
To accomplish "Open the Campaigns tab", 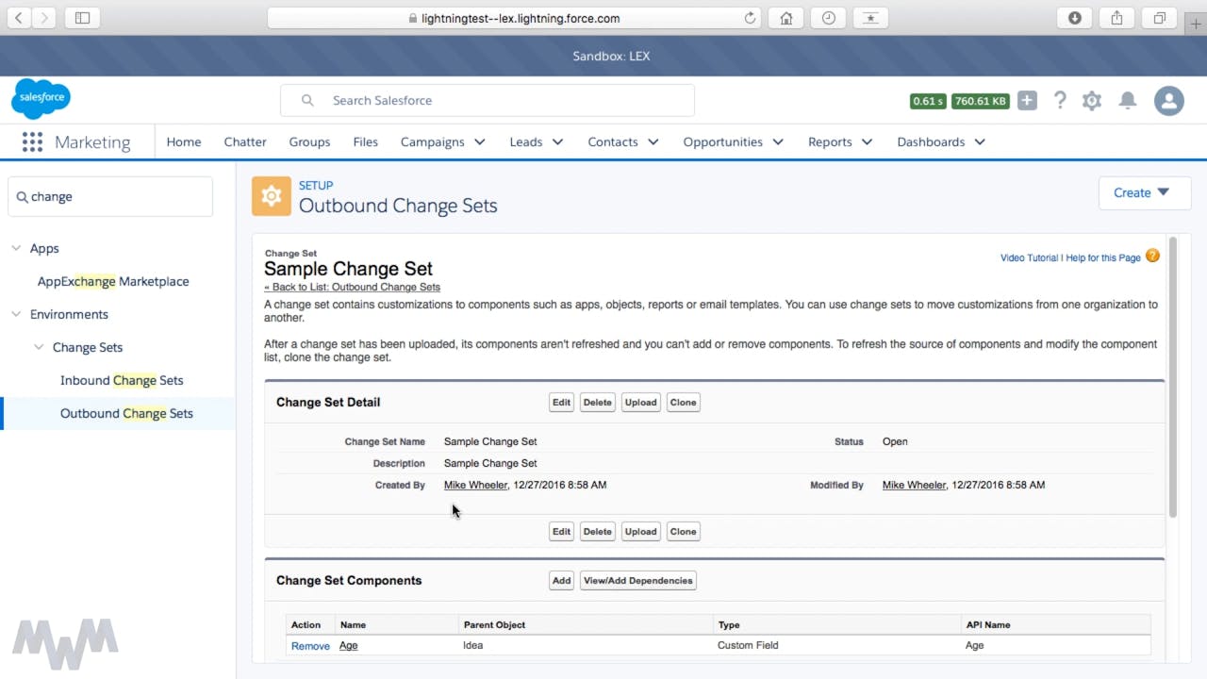I will 433,141.
